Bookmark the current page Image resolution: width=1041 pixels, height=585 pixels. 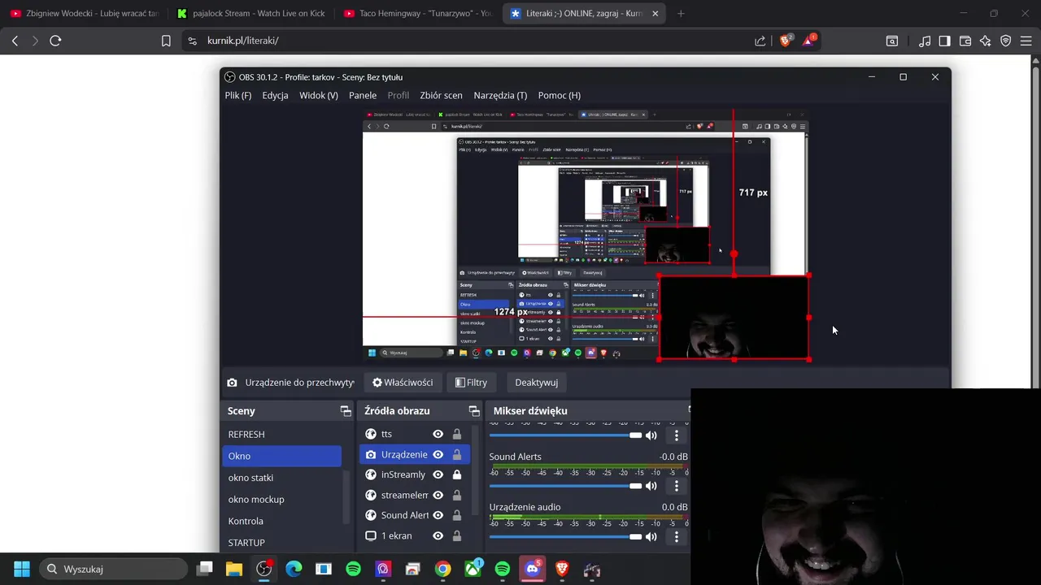pyautogui.click(x=166, y=41)
